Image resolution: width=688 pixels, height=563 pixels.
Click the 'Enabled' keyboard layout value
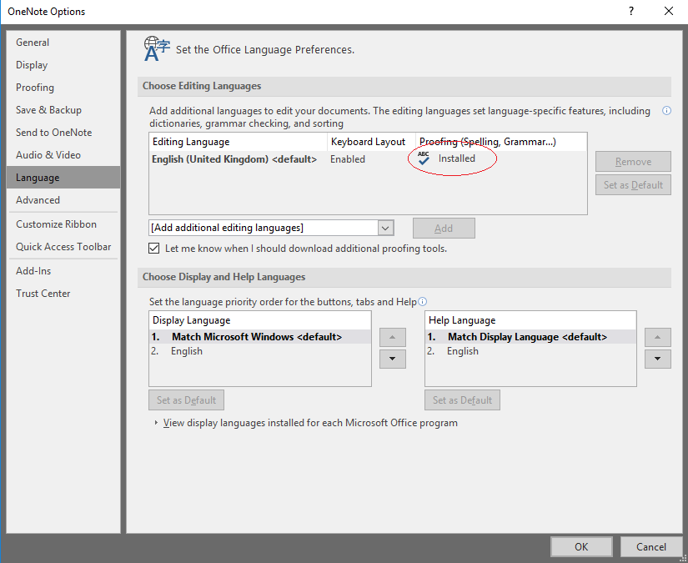(x=348, y=158)
